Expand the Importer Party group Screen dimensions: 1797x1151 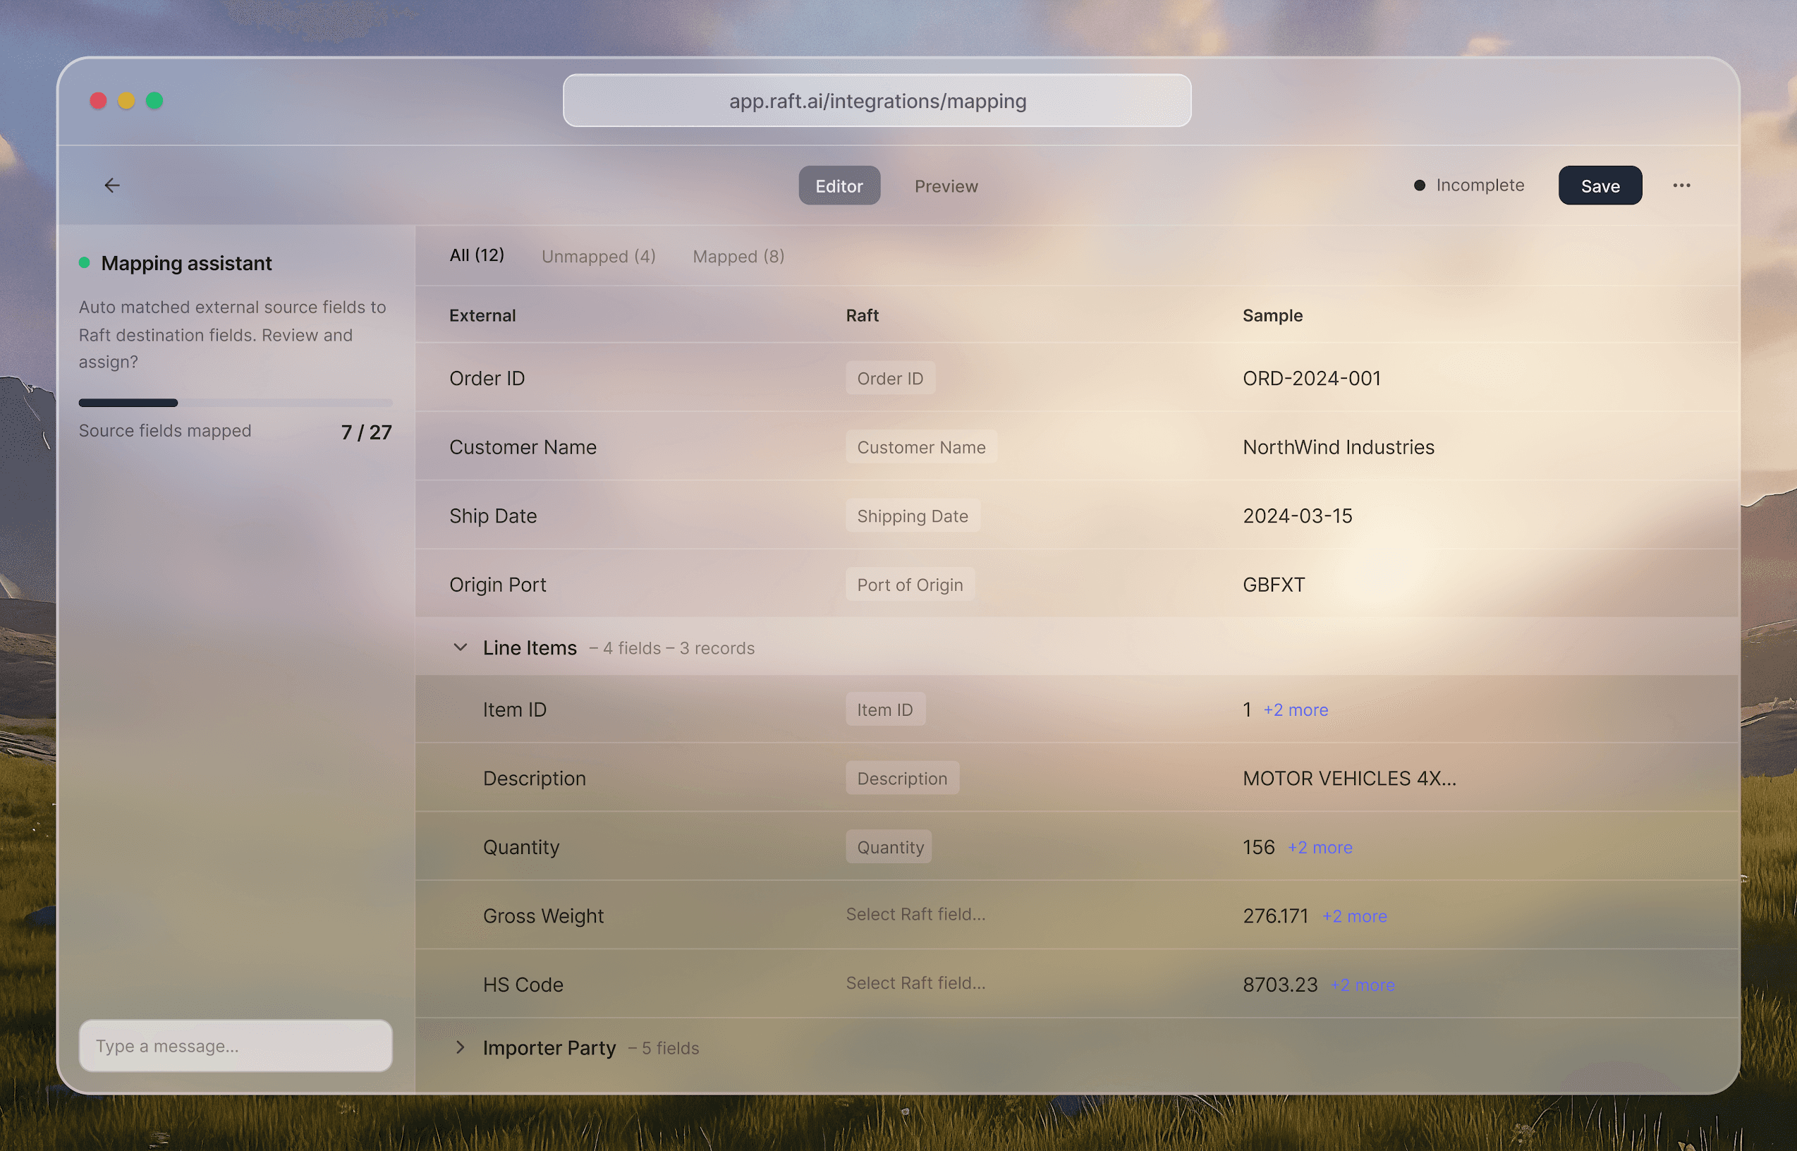tap(461, 1047)
